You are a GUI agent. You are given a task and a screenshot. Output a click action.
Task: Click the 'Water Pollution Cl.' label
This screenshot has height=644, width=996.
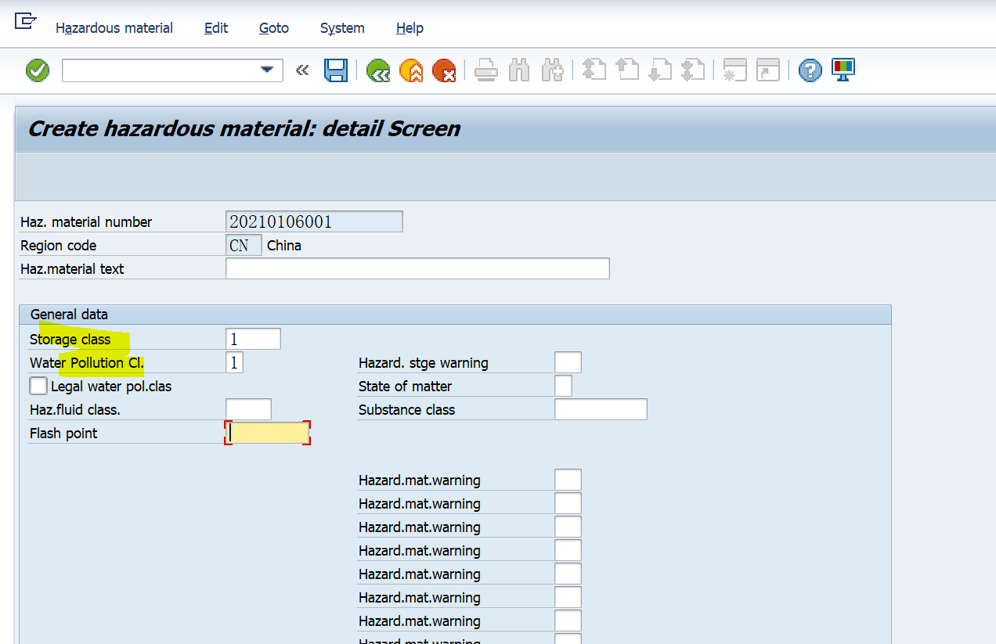(x=87, y=362)
